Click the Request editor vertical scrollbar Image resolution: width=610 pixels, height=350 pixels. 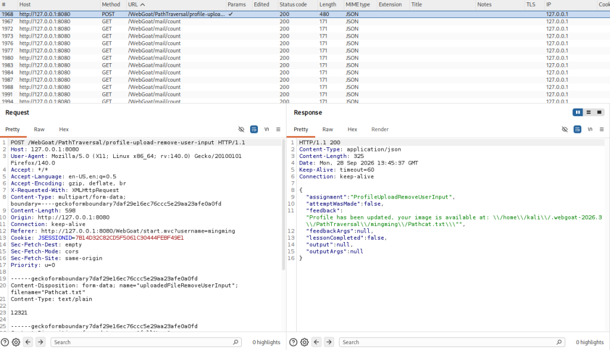(x=284, y=205)
